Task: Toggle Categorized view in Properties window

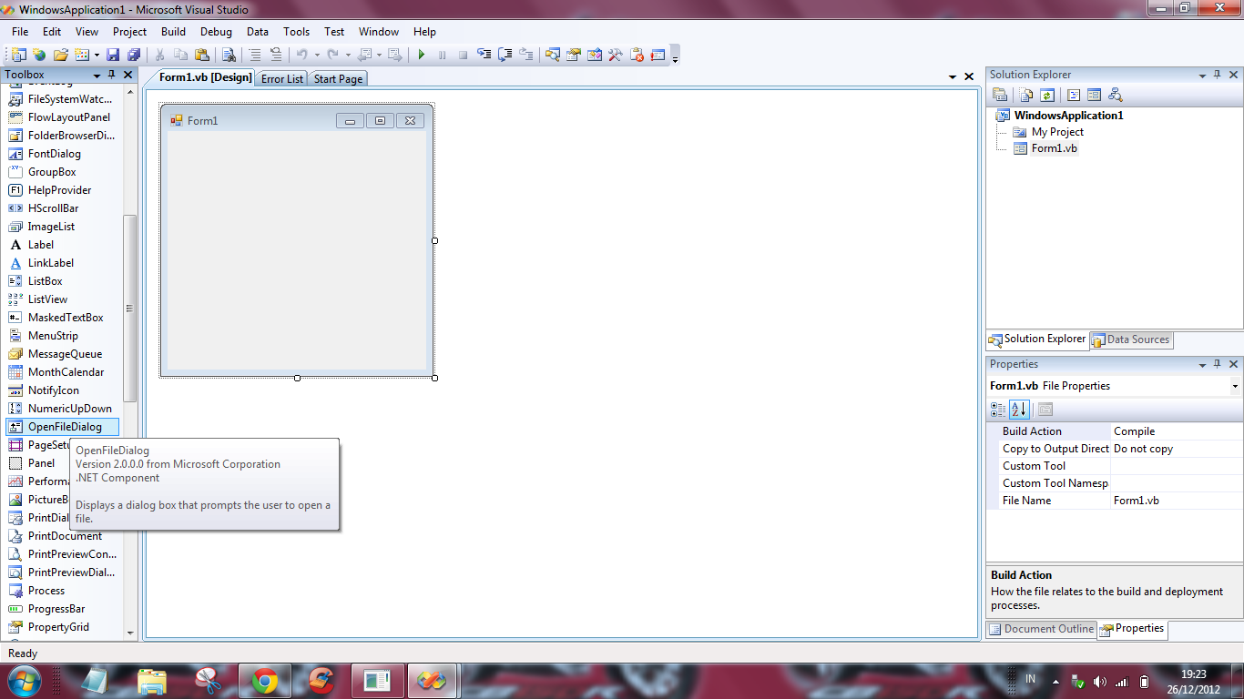Action: (x=998, y=409)
